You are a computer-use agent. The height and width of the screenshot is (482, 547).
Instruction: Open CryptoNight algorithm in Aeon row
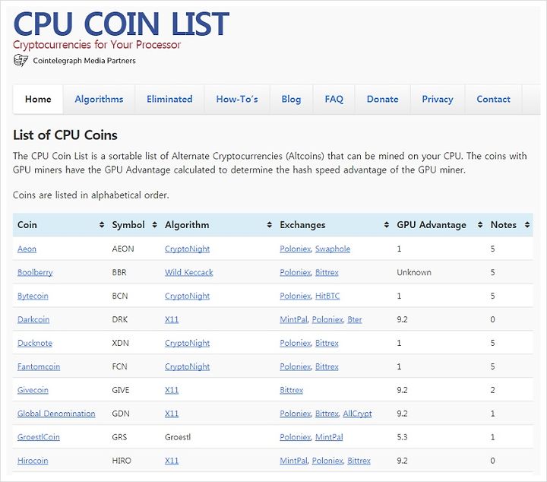188,249
